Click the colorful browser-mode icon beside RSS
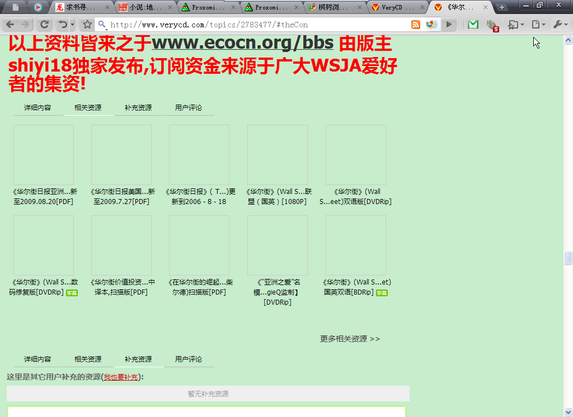573x417 pixels. coord(431,25)
